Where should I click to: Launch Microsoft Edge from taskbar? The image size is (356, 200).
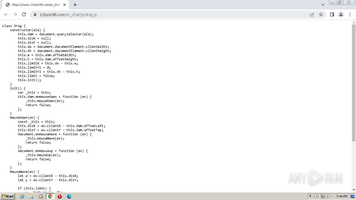[x=69, y=196]
